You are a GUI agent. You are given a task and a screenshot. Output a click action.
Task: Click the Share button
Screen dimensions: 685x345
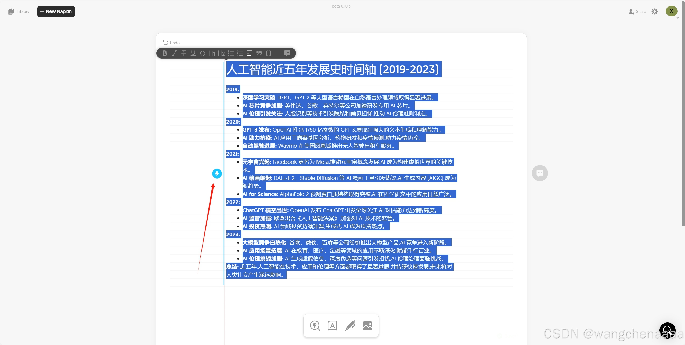click(637, 12)
